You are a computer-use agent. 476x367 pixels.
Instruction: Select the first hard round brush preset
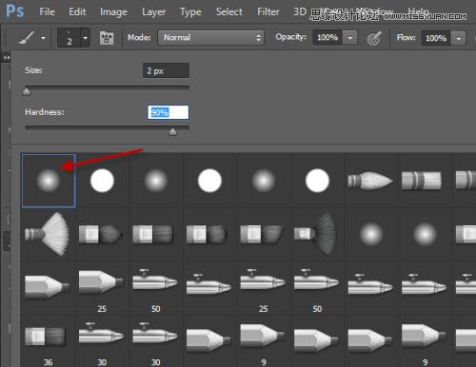(102, 181)
